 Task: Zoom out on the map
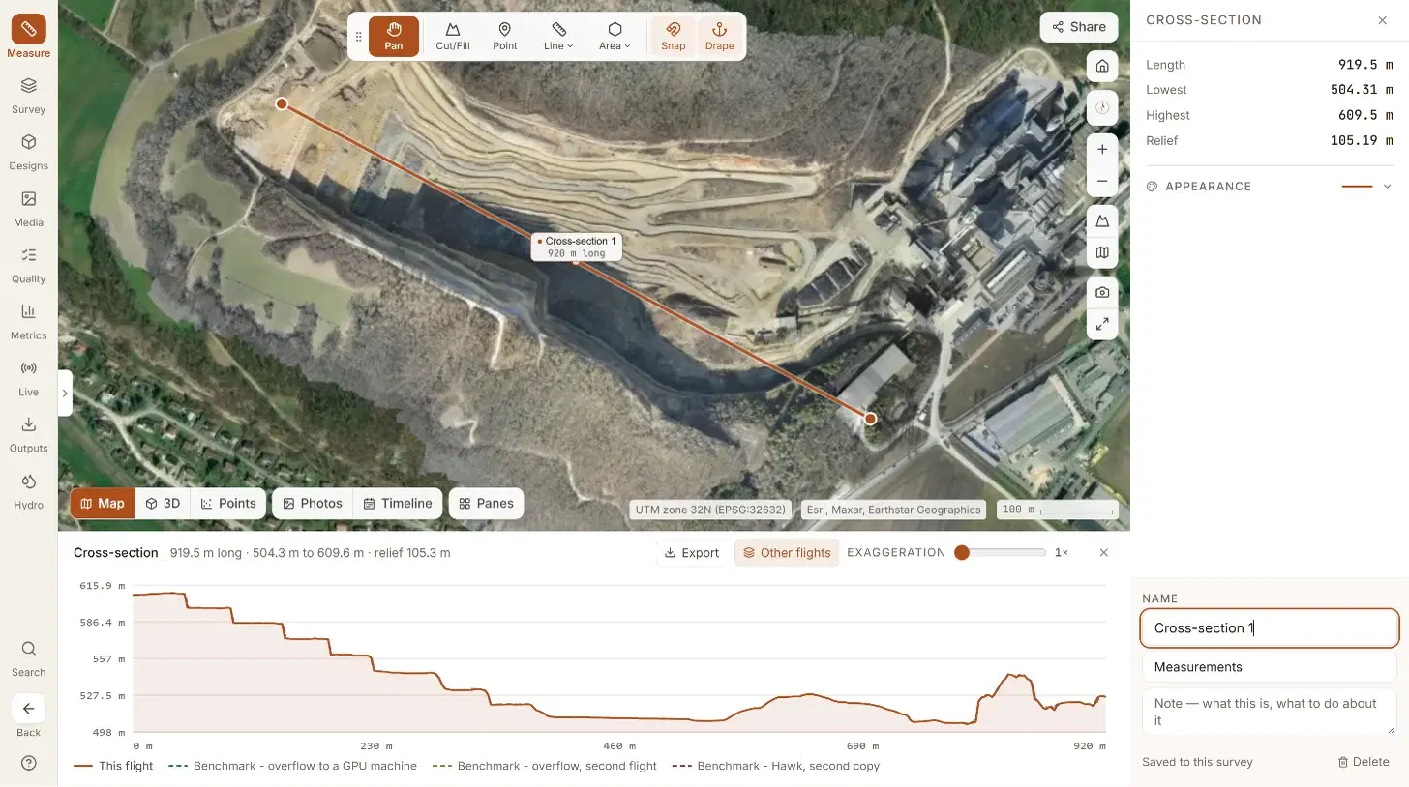[x=1102, y=182]
